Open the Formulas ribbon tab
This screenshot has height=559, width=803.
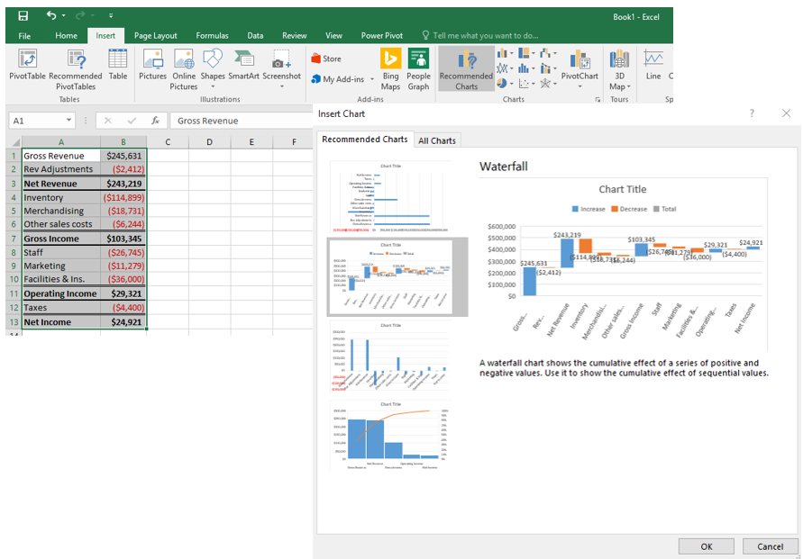[x=212, y=35]
